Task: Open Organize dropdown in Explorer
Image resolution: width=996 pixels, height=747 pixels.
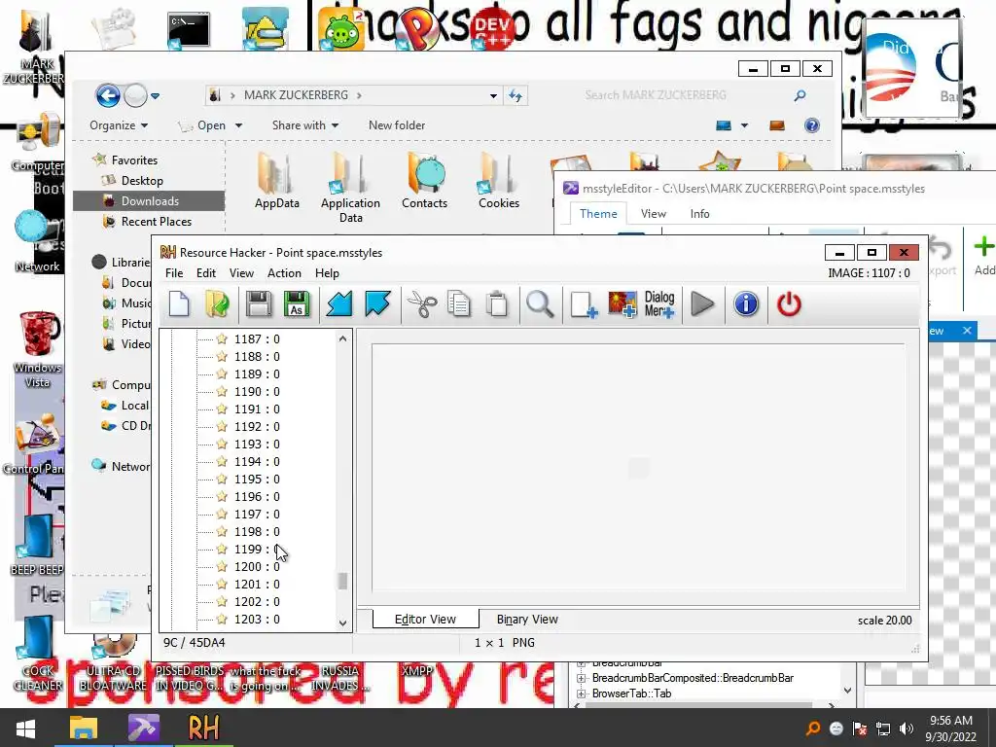Action: 119,125
